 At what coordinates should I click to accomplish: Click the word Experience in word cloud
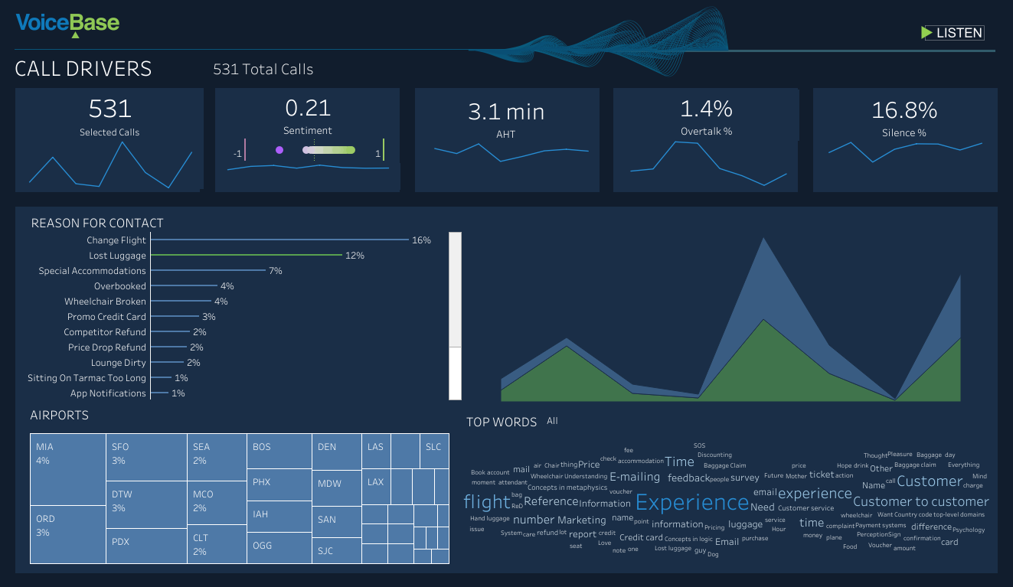coord(691,503)
